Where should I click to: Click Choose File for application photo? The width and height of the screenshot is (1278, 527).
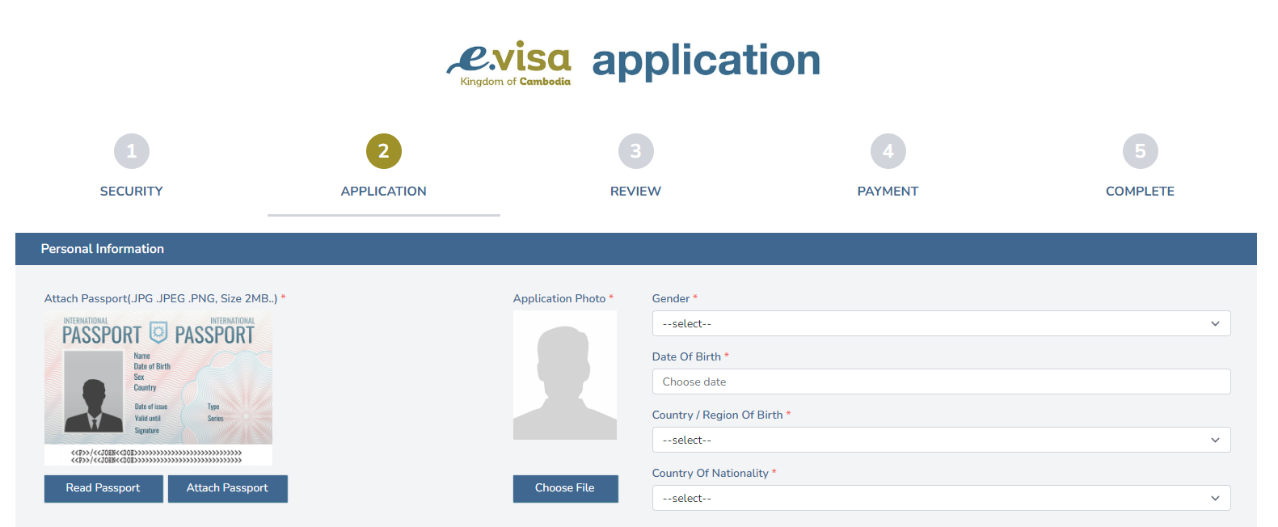click(x=565, y=488)
